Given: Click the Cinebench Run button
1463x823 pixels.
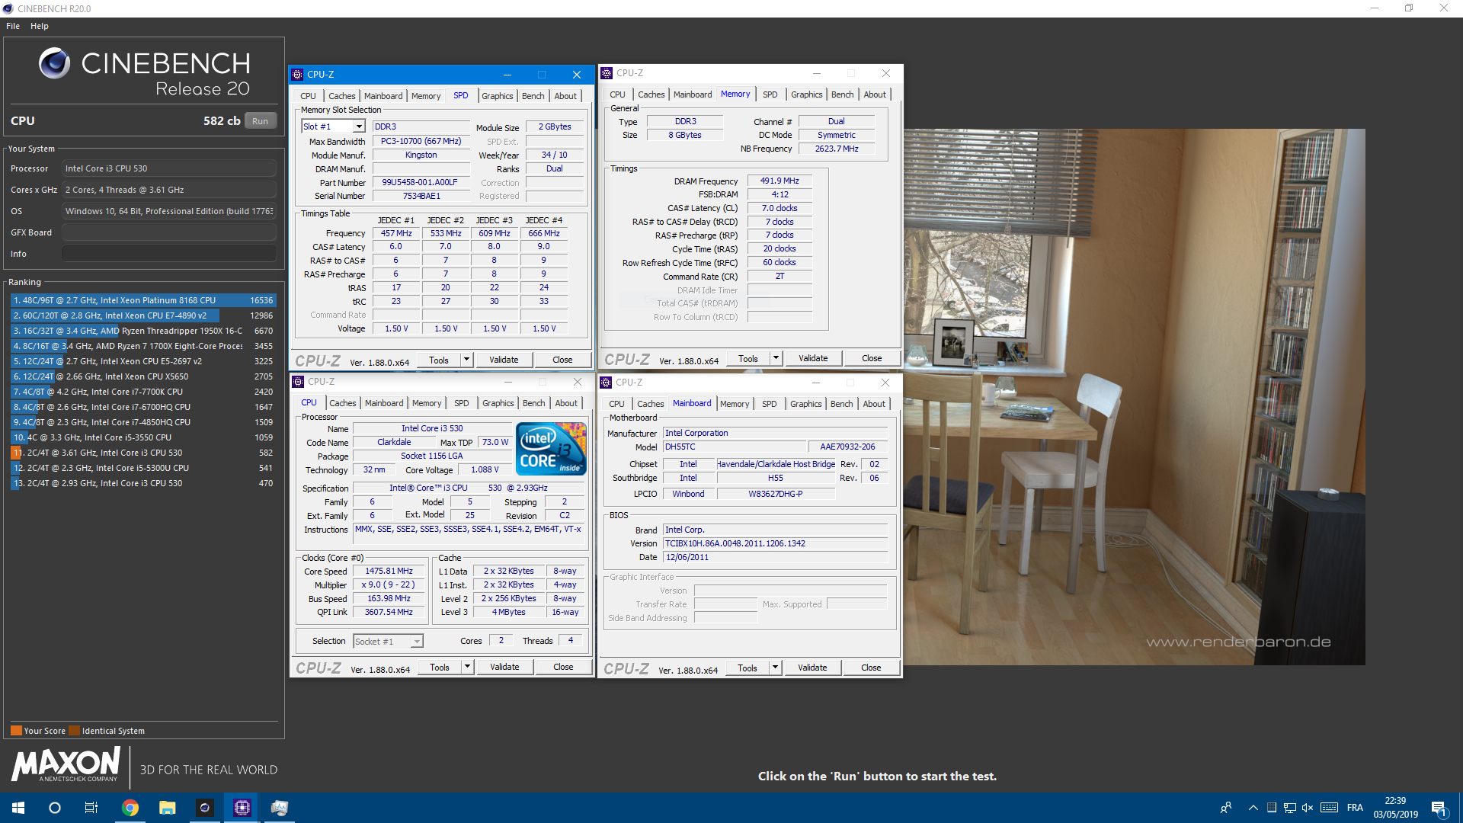Looking at the screenshot, I should click(x=260, y=121).
